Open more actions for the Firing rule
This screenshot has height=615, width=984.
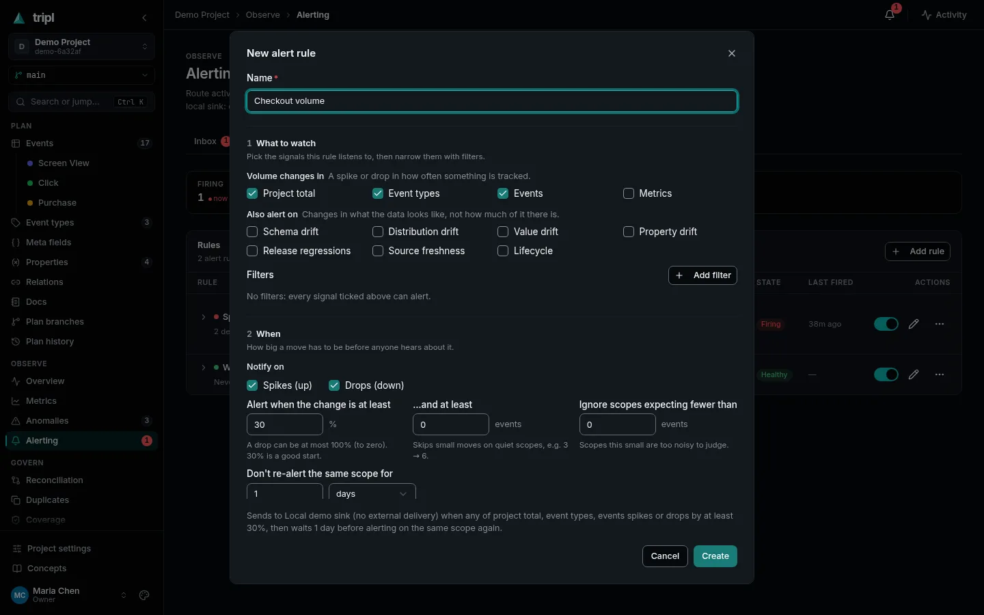coord(940,324)
